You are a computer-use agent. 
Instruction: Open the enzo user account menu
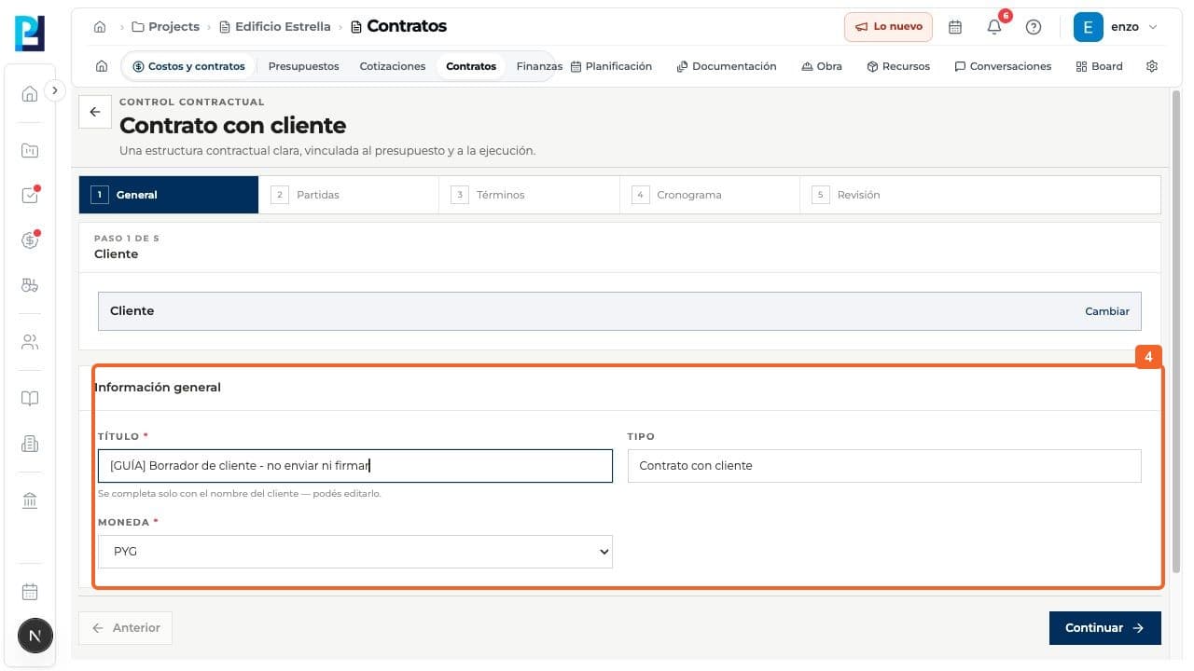click(1116, 27)
